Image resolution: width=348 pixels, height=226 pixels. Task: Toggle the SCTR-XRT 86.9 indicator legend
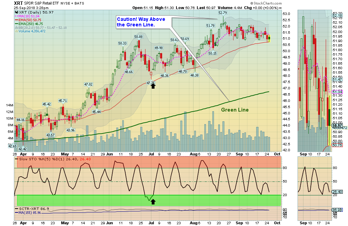pyautogui.click(x=35, y=208)
